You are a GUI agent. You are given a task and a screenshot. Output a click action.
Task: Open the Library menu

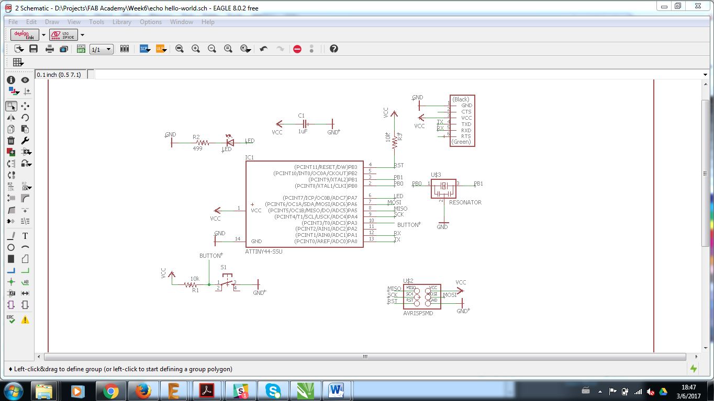click(x=121, y=22)
